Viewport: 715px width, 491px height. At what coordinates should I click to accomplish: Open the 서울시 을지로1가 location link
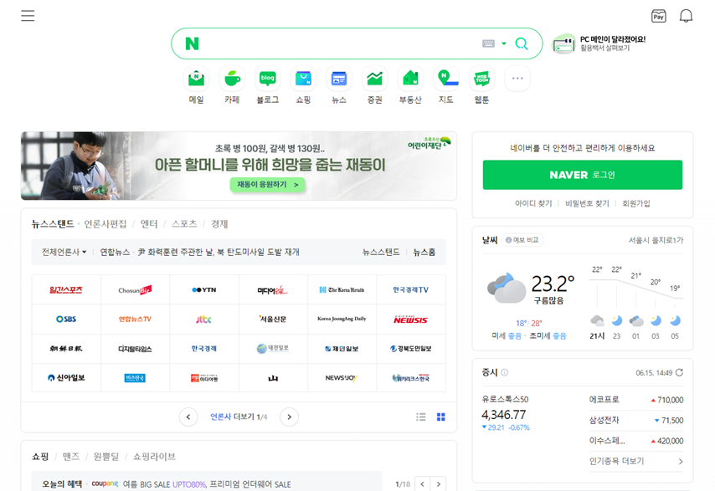[656, 240]
